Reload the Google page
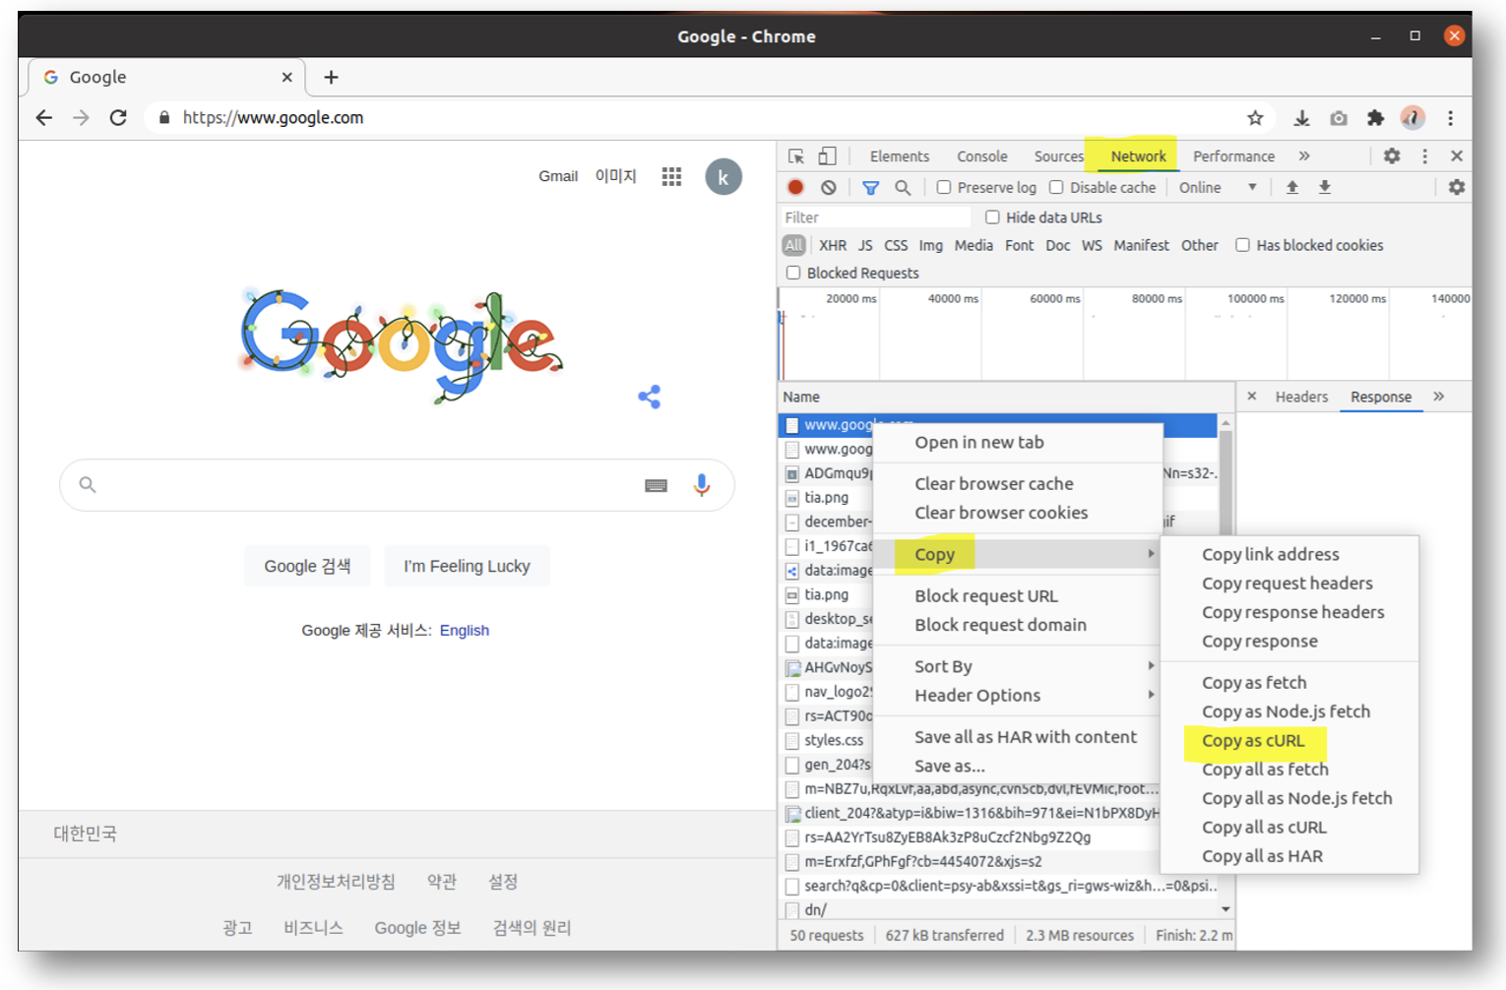The width and height of the screenshot is (1506, 990). tap(118, 118)
